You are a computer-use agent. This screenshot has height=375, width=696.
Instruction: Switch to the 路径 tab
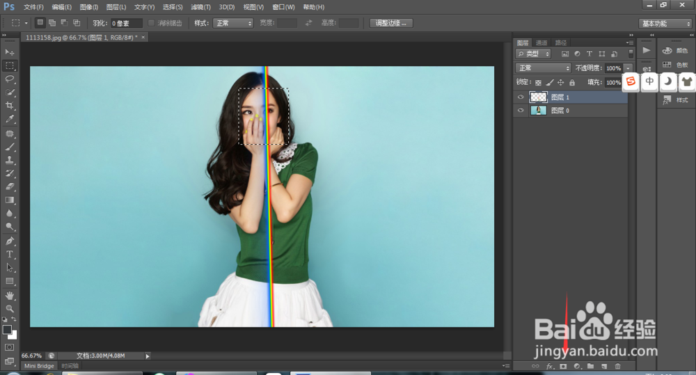pyautogui.click(x=561, y=42)
